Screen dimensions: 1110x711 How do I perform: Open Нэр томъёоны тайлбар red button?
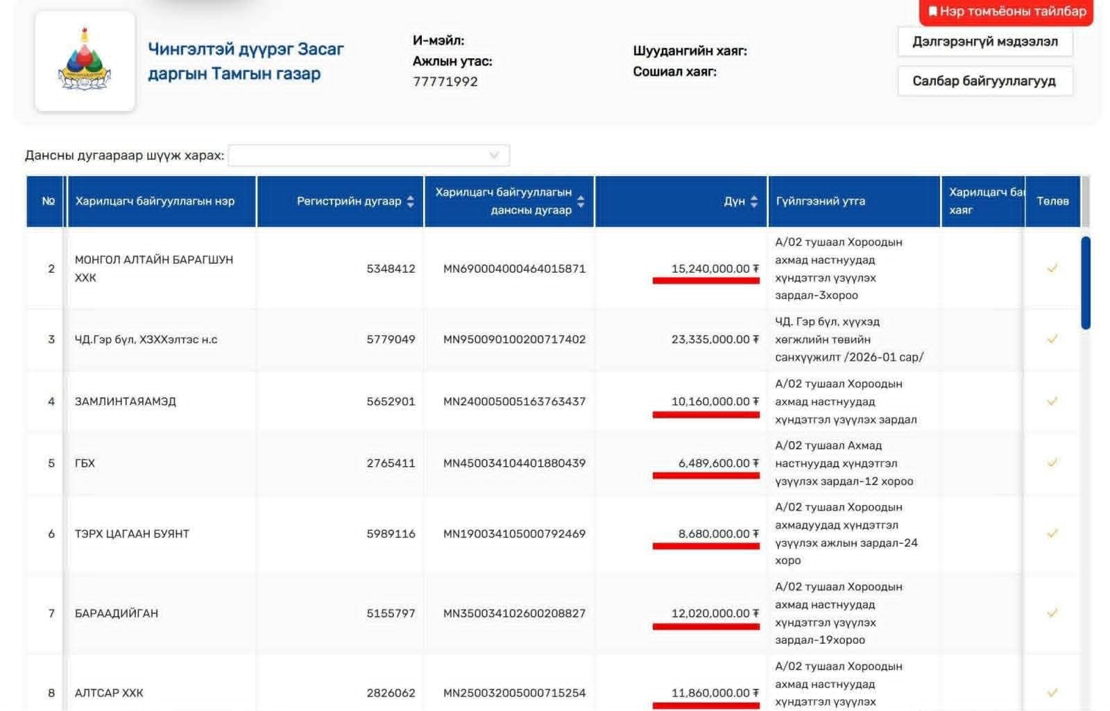click(1007, 11)
